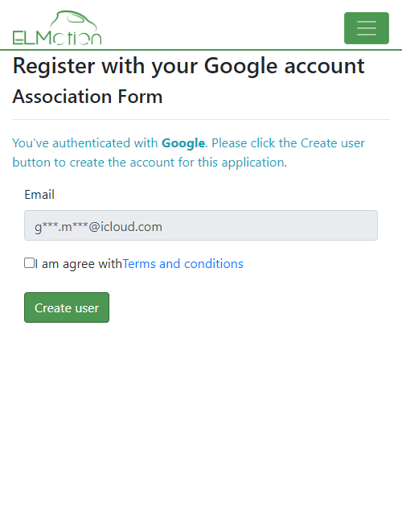Click the "Association Form" subheading
This screenshot has width=402, height=528.
tap(88, 97)
